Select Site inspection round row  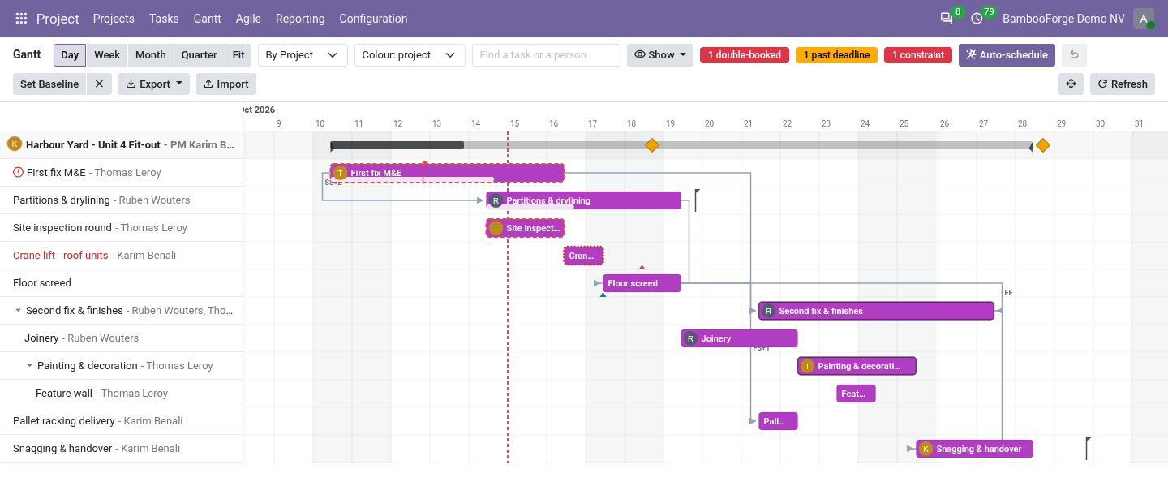(122, 228)
